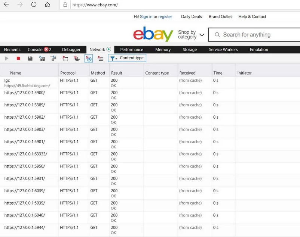Open Brand Outlet link
This screenshot has width=300, height=237.
coord(220,17)
